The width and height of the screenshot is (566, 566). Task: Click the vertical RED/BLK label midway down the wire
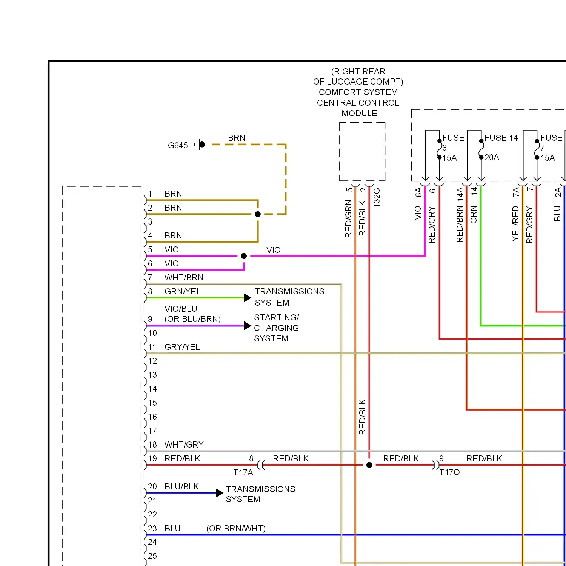(x=362, y=417)
